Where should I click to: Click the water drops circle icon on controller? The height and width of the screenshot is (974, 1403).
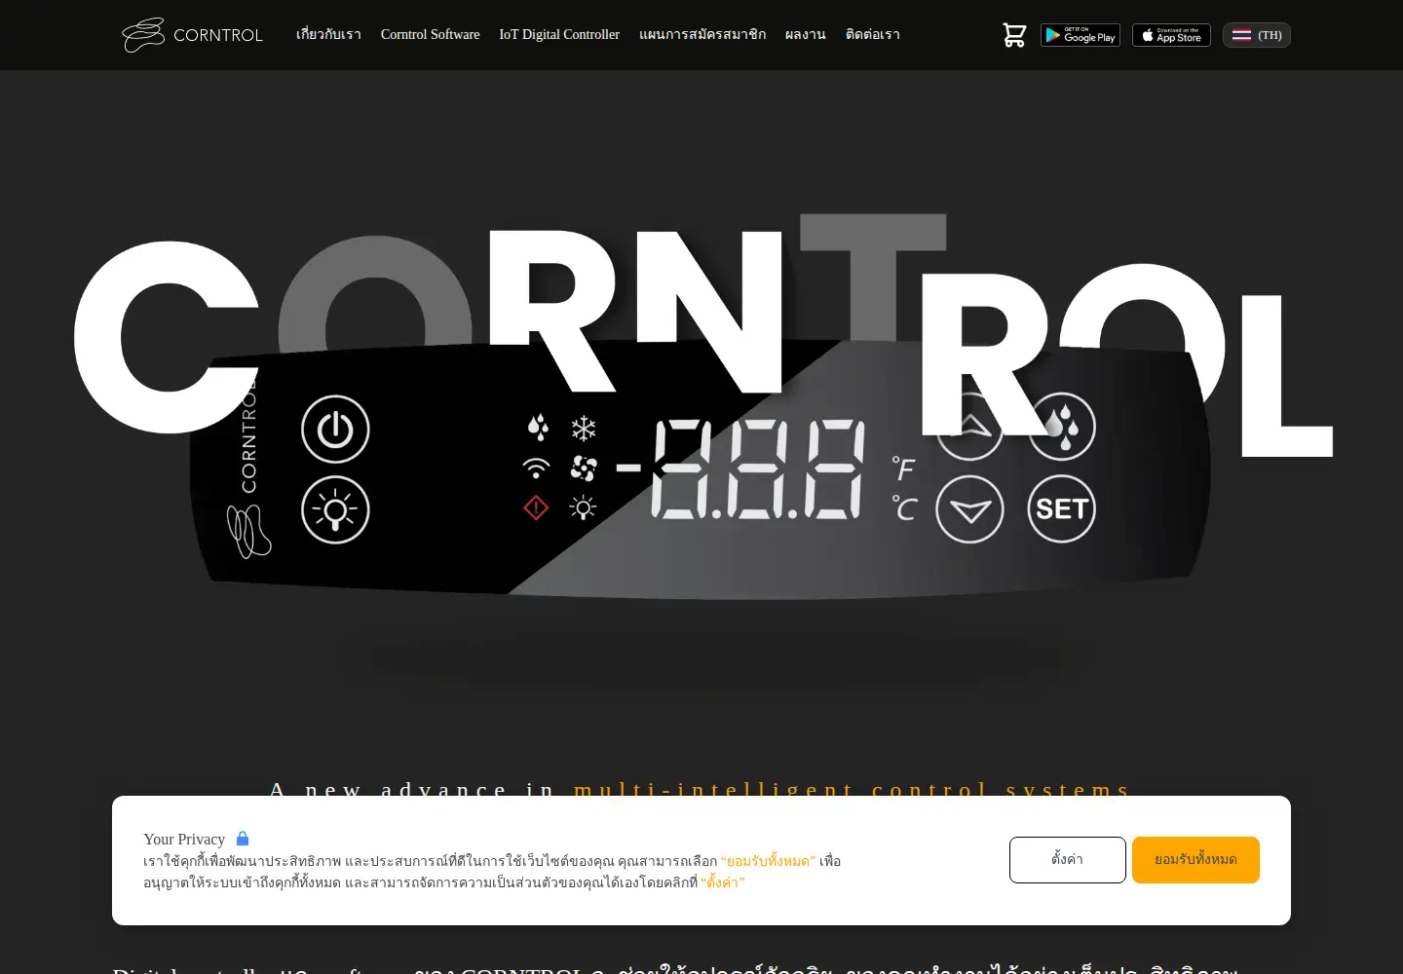(x=1063, y=427)
